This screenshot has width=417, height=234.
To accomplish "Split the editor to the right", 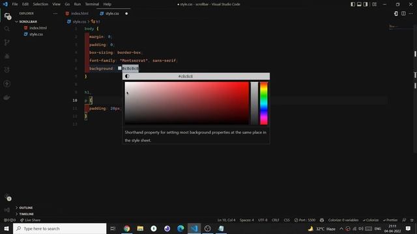I will 403,14.
